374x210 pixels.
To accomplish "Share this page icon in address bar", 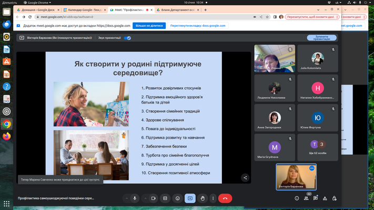I will [261, 17].
